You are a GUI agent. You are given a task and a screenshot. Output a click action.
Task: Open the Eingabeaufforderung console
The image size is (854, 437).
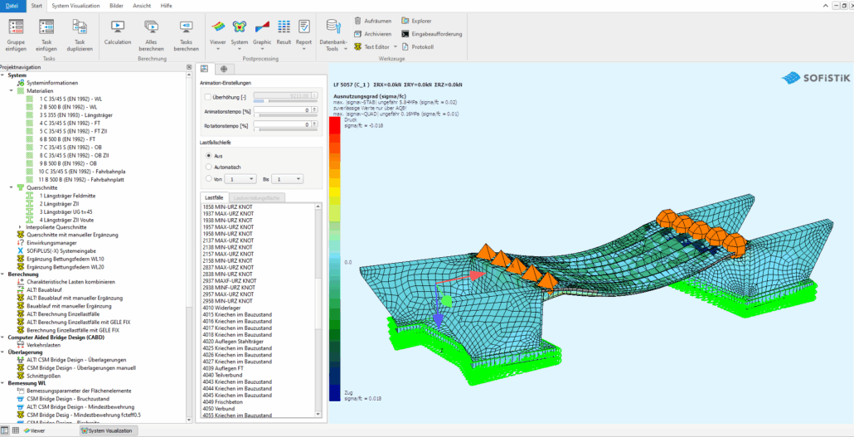(x=432, y=34)
